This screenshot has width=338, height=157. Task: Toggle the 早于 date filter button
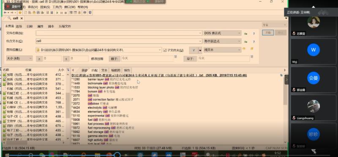[x=190, y=58]
